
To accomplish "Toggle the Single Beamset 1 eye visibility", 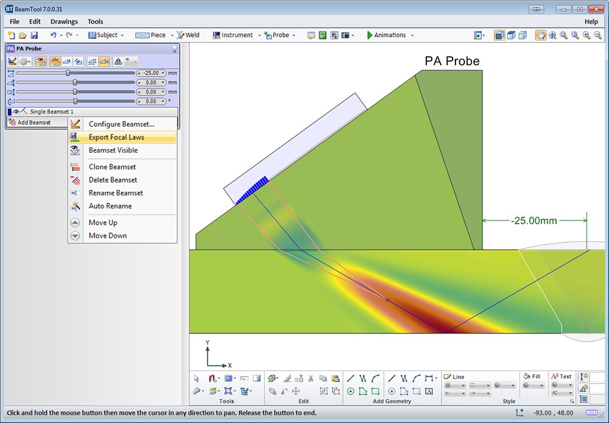I will [16, 112].
